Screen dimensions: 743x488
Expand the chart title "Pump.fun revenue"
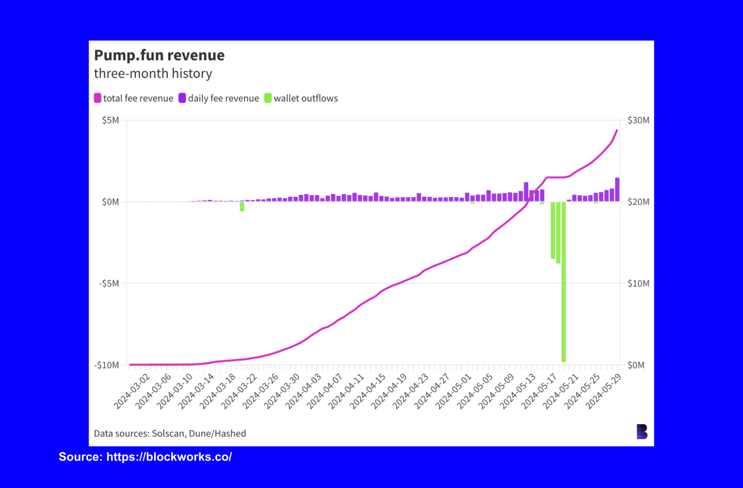pyautogui.click(x=159, y=55)
